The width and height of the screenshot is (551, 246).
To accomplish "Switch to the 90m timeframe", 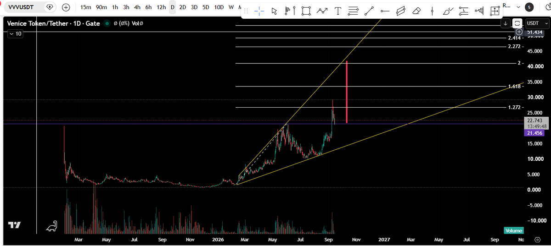I will pyautogui.click(x=101, y=7).
